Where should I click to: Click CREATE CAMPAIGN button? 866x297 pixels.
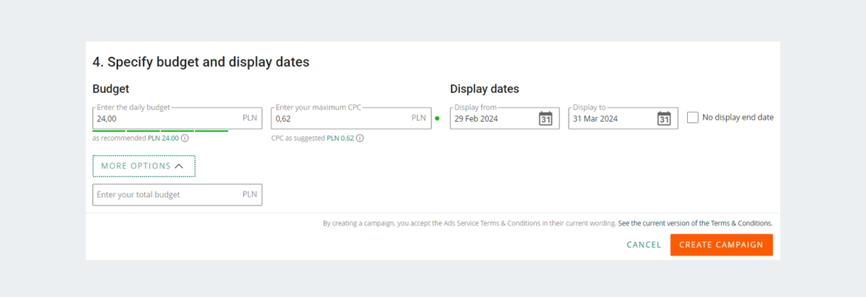721,244
